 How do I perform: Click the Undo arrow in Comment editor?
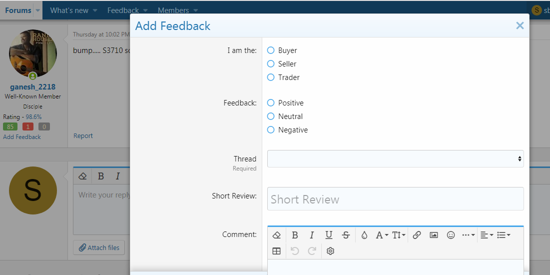click(295, 251)
